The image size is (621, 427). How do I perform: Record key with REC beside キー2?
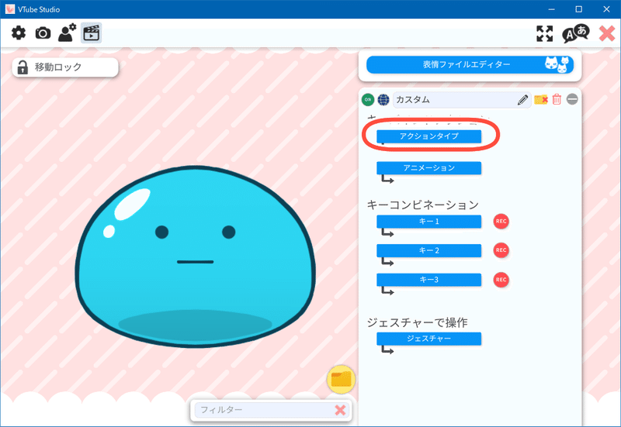point(501,250)
